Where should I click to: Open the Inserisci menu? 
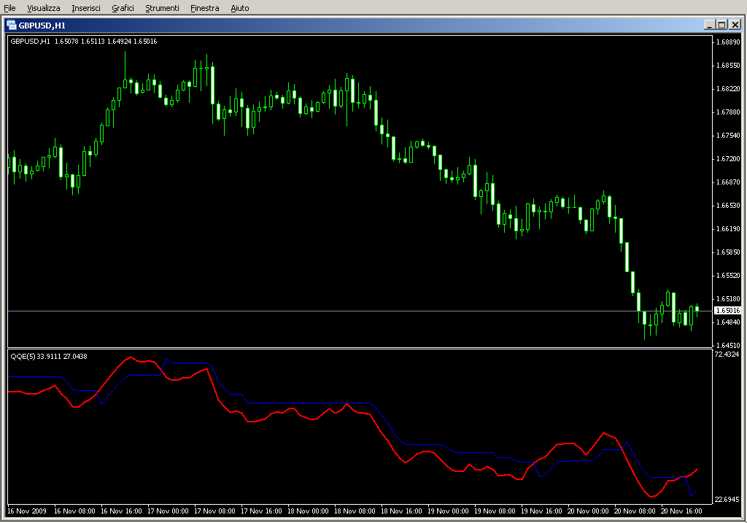tap(86, 8)
